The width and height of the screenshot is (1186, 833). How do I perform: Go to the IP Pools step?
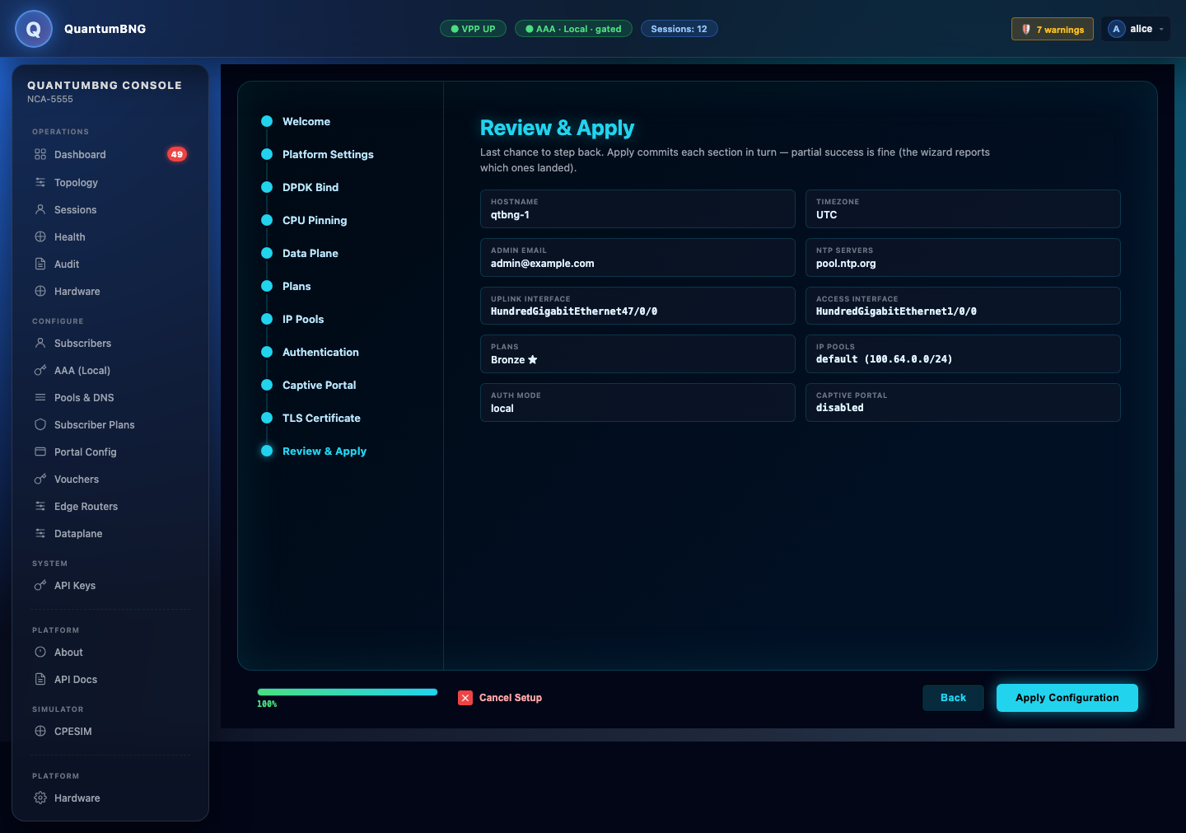293,319
